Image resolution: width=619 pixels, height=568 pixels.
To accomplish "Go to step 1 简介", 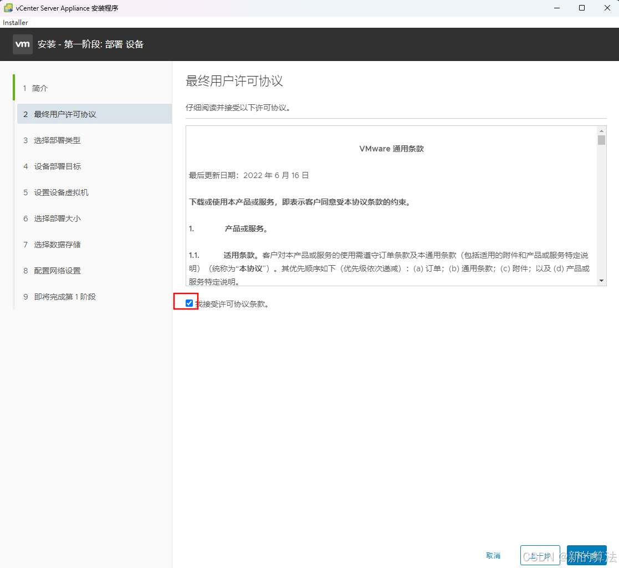I will click(x=35, y=88).
